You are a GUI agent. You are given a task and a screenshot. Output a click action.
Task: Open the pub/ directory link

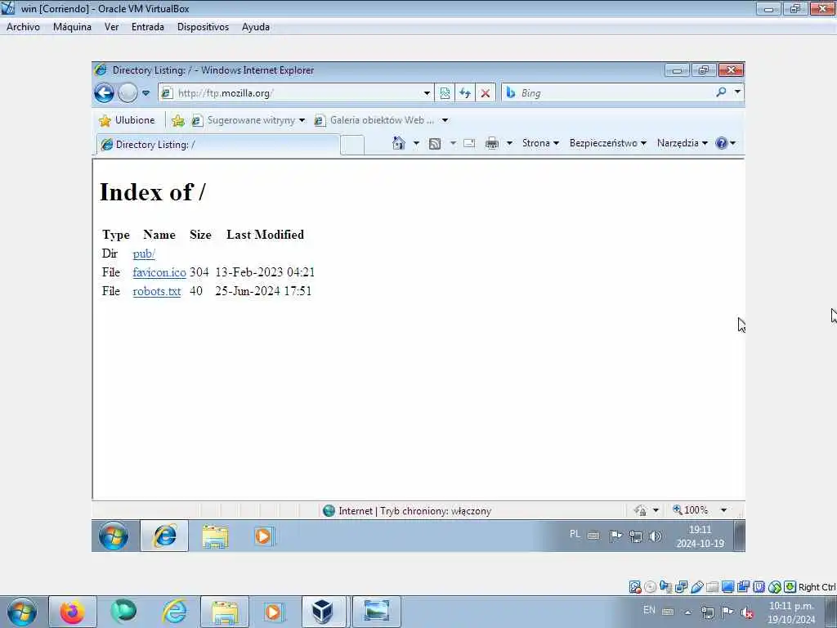click(x=144, y=253)
